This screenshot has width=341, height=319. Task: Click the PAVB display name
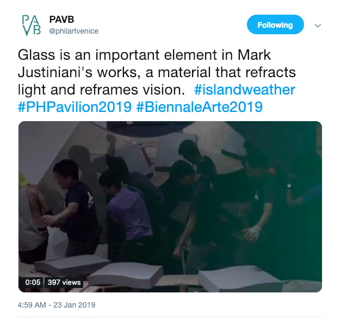[x=61, y=20]
